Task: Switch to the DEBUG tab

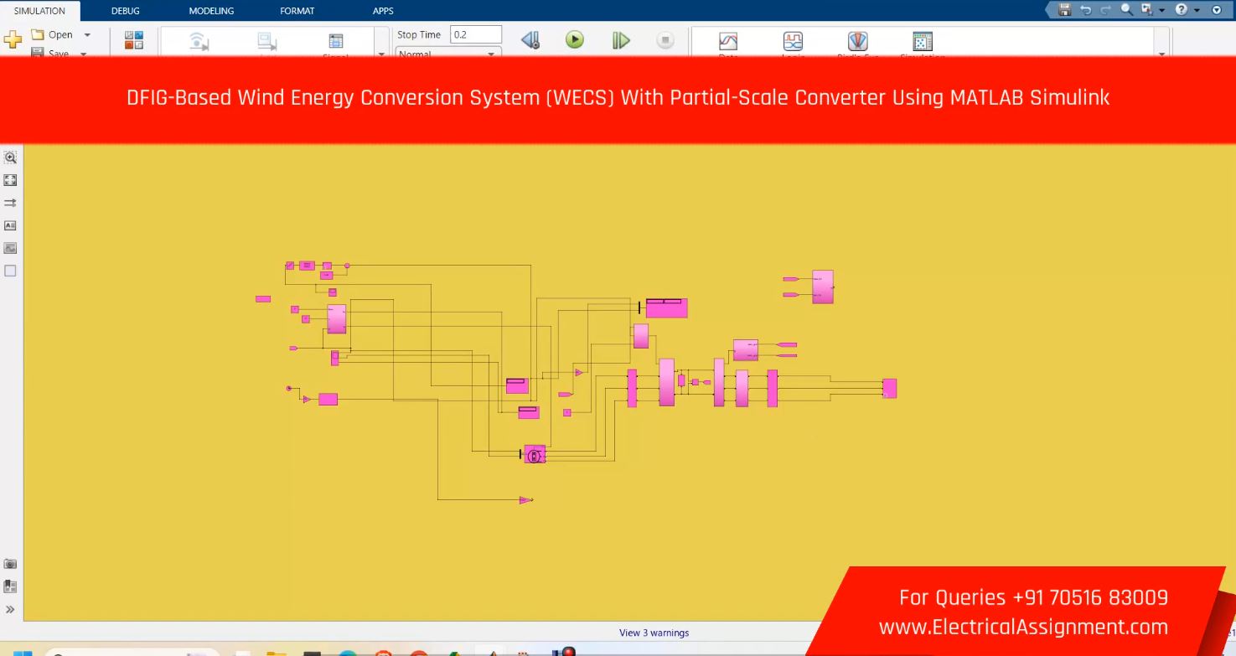Action: (x=126, y=11)
